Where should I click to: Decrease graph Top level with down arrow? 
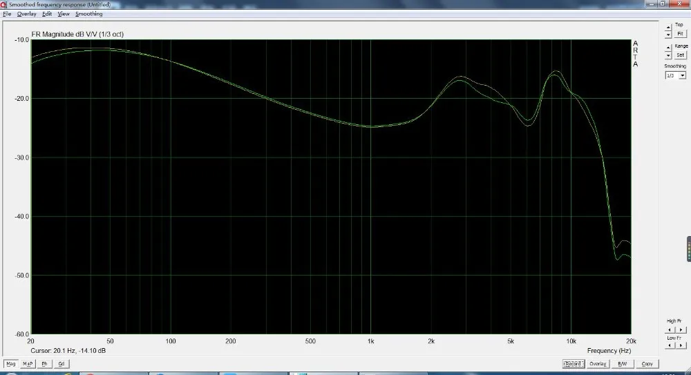coord(668,35)
